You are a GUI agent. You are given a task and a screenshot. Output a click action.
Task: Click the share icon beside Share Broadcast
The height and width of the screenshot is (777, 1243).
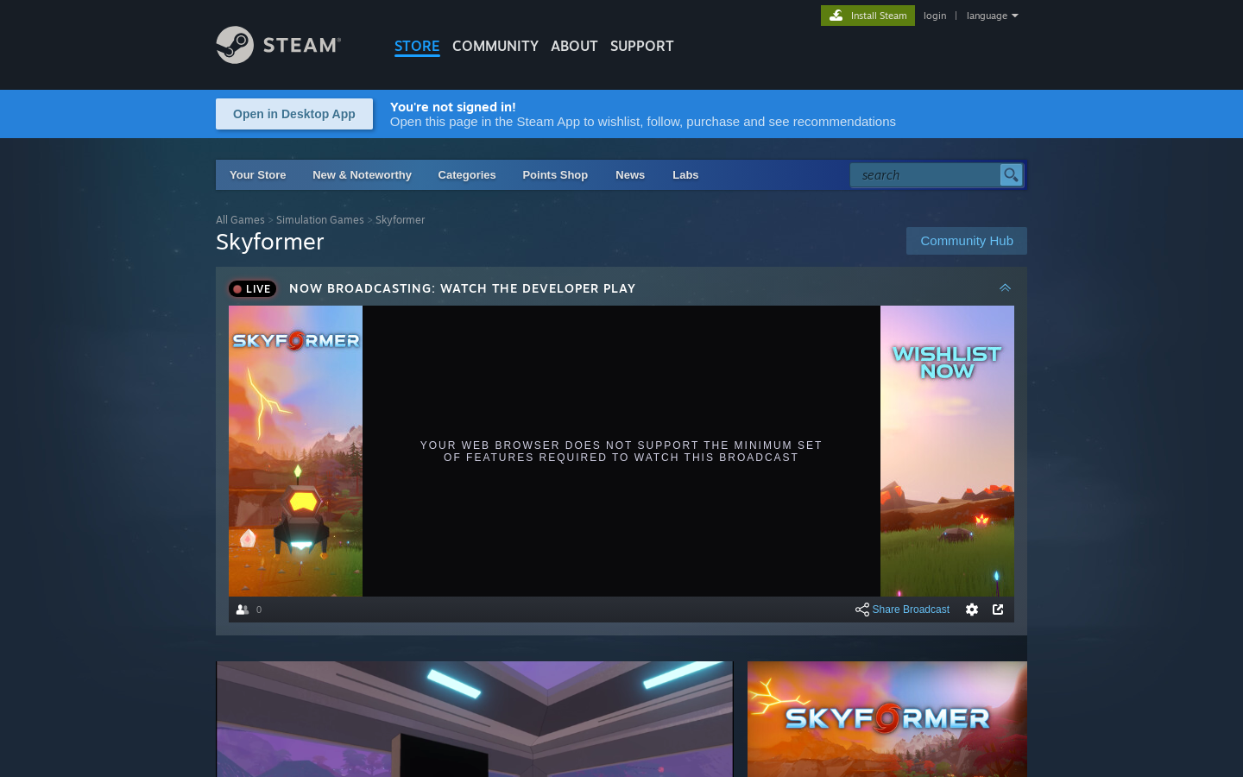click(862, 610)
